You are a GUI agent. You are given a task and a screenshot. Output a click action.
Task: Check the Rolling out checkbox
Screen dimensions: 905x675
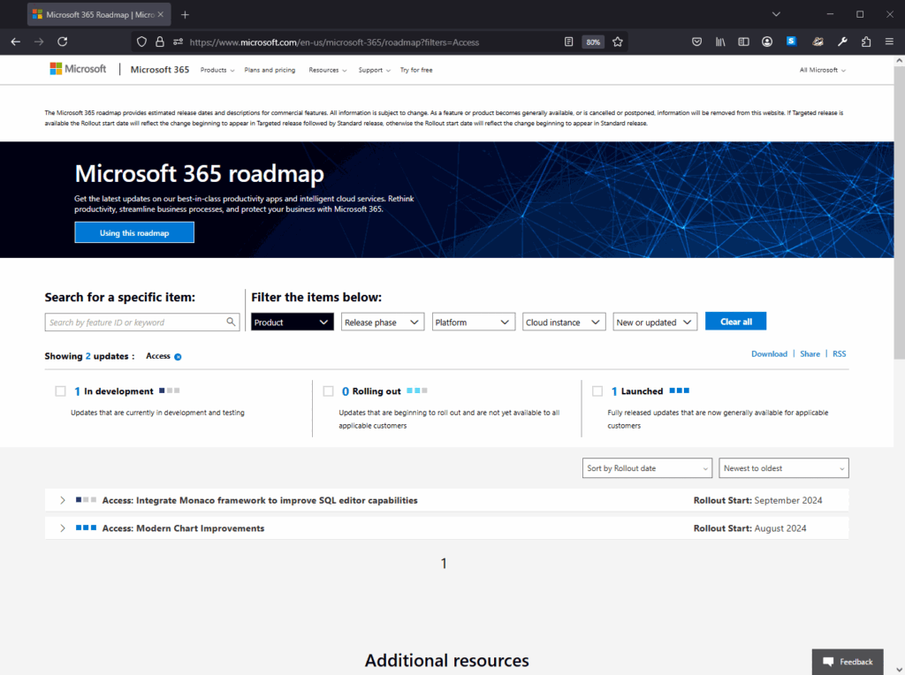click(329, 391)
